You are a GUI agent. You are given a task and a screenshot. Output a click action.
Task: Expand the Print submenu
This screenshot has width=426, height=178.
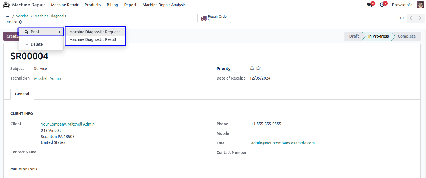41,32
